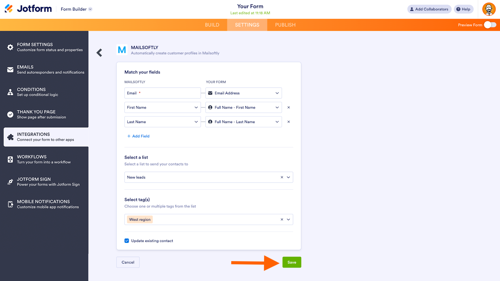
Task: Toggle the Preview Form switch
Action: click(x=490, y=25)
